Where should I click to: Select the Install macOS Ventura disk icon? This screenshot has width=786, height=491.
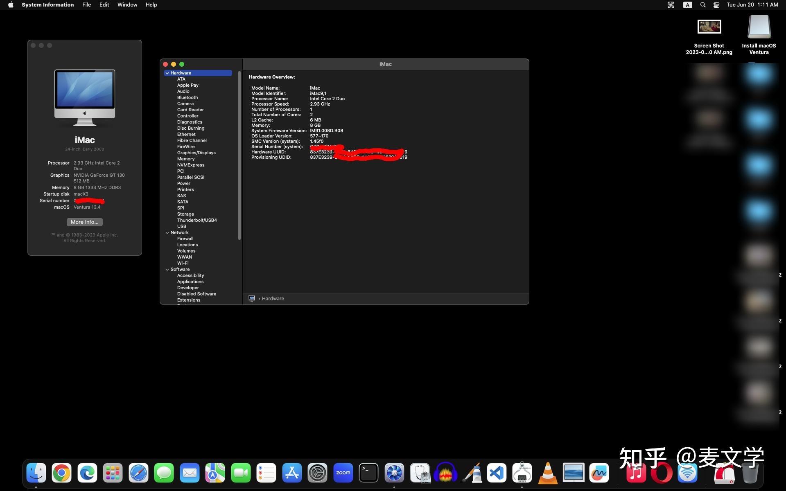coord(759,35)
